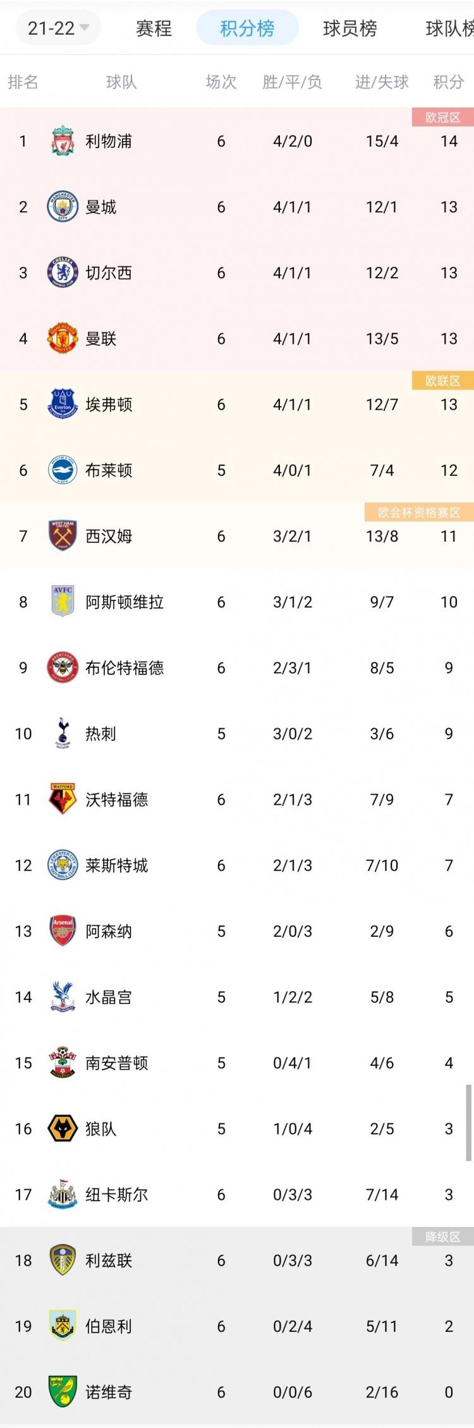Open the Everton club badge
The image size is (474, 1428).
63,405
